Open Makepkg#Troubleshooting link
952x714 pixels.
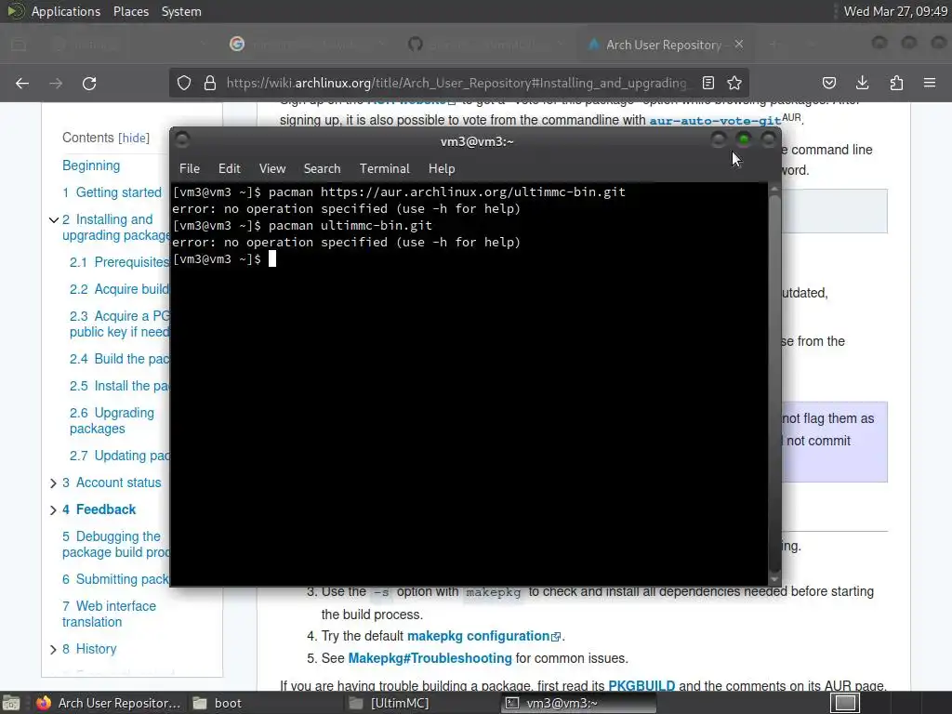click(x=430, y=659)
